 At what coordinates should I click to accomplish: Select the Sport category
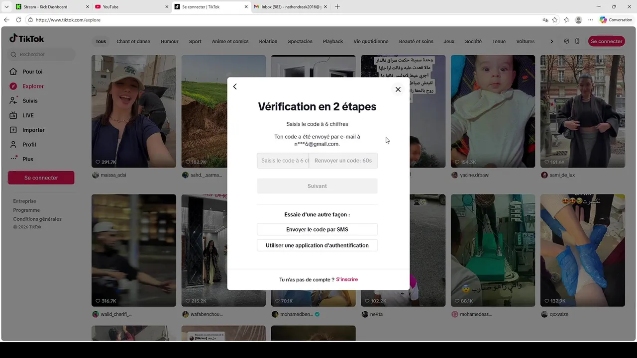tap(195, 41)
